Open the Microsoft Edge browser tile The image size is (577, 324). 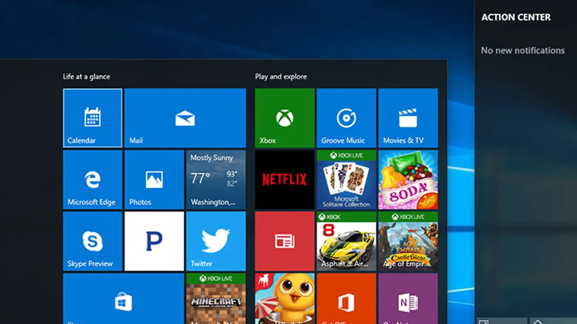pos(92,180)
